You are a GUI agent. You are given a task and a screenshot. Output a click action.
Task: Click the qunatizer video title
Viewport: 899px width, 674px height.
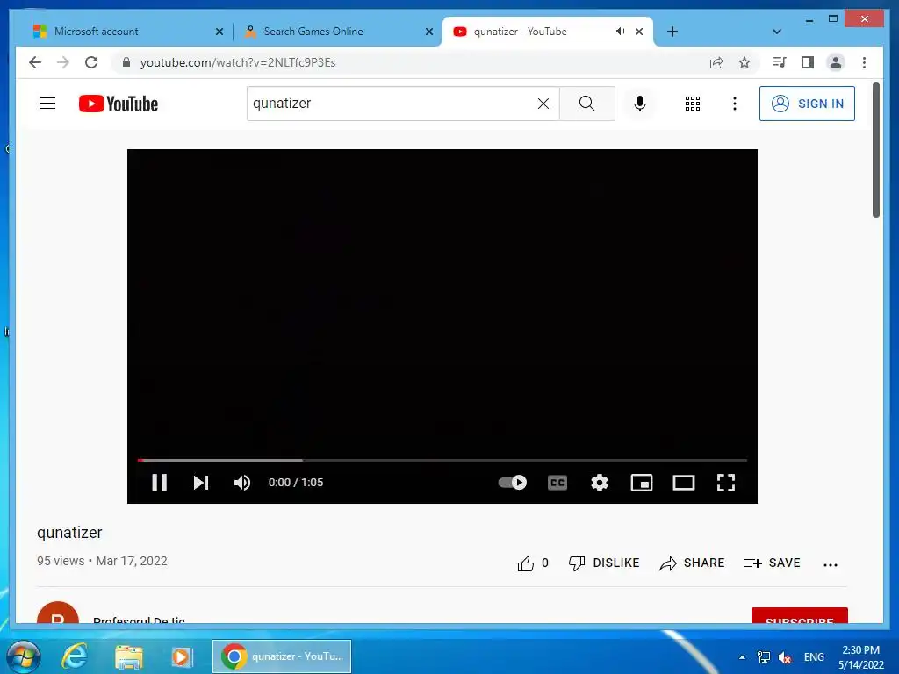point(69,533)
